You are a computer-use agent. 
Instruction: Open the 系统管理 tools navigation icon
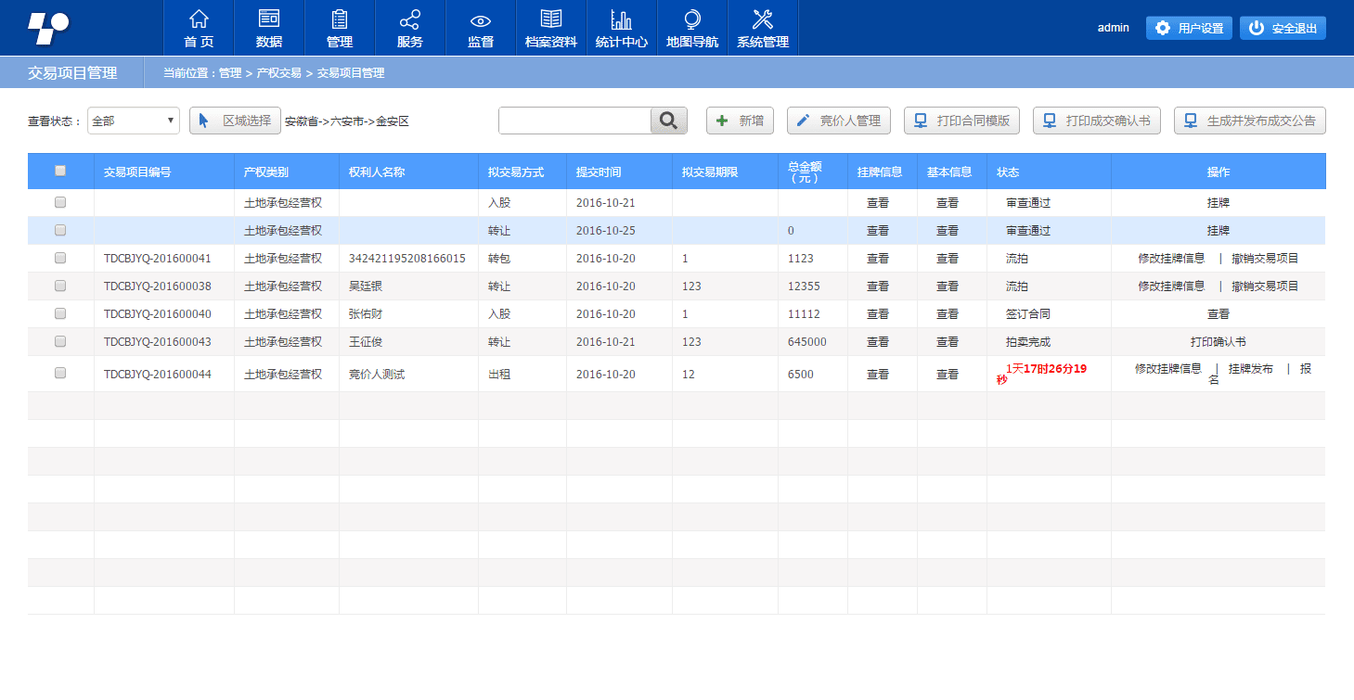point(763,29)
